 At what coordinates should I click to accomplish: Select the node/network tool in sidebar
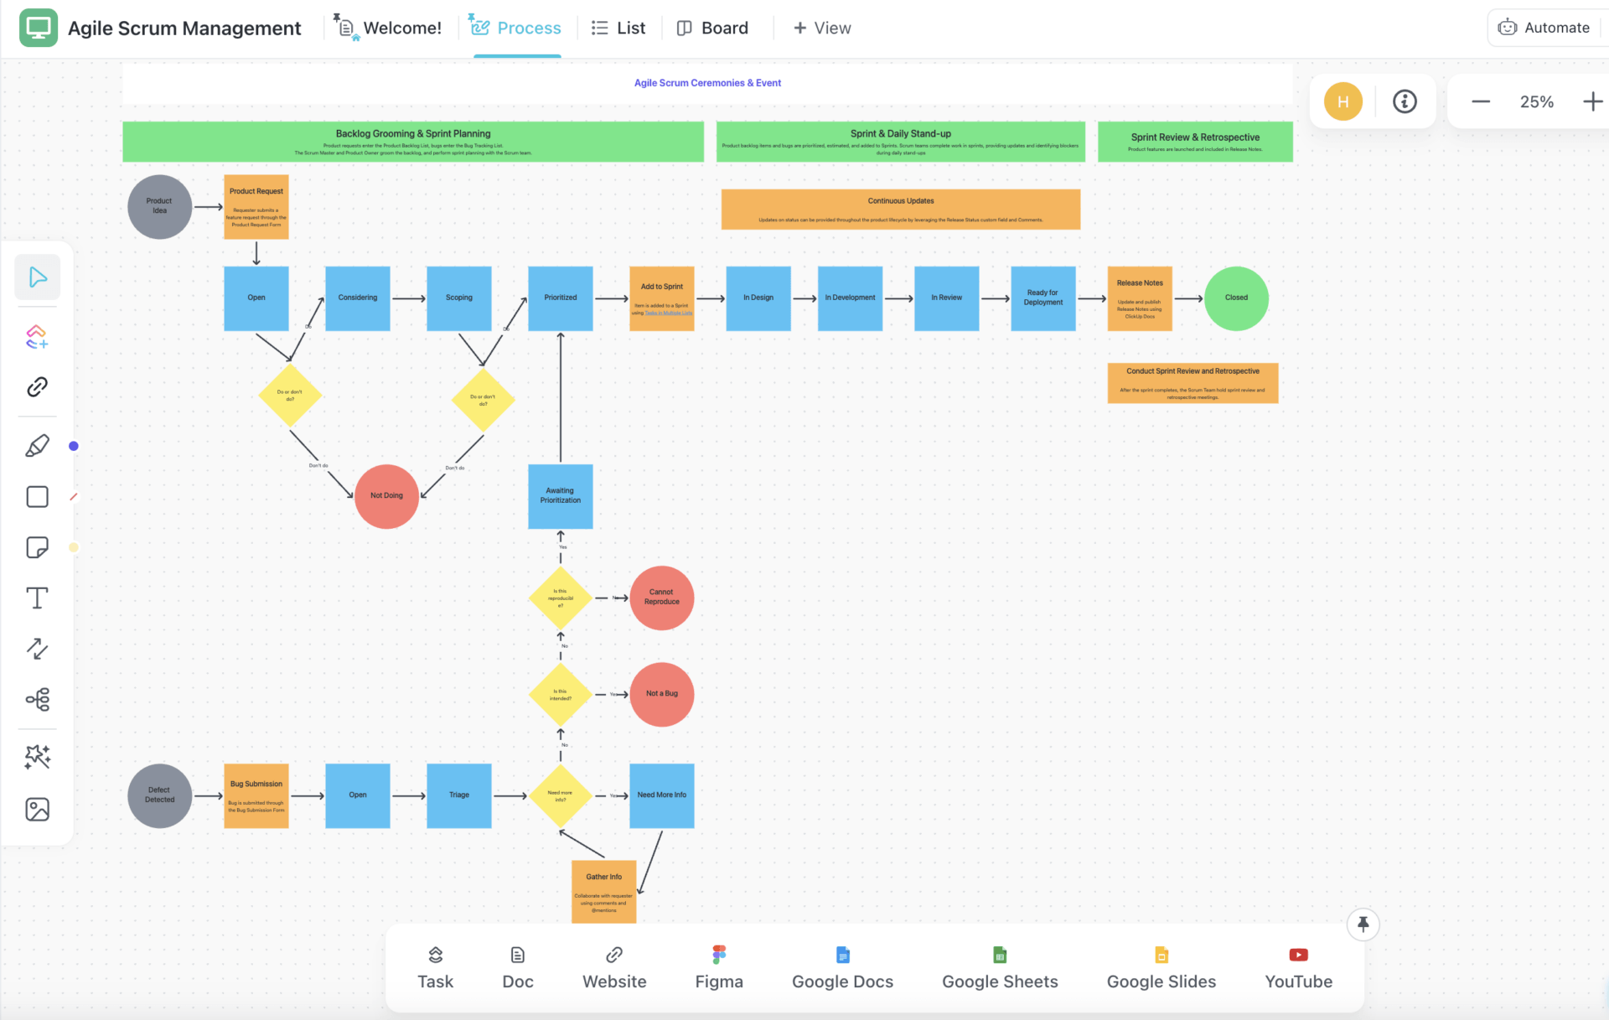pos(38,699)
